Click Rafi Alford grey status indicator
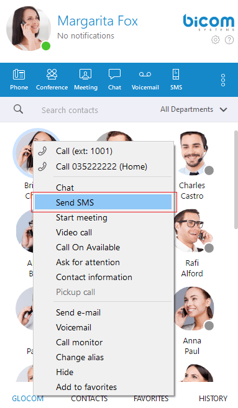 [209, 248]
